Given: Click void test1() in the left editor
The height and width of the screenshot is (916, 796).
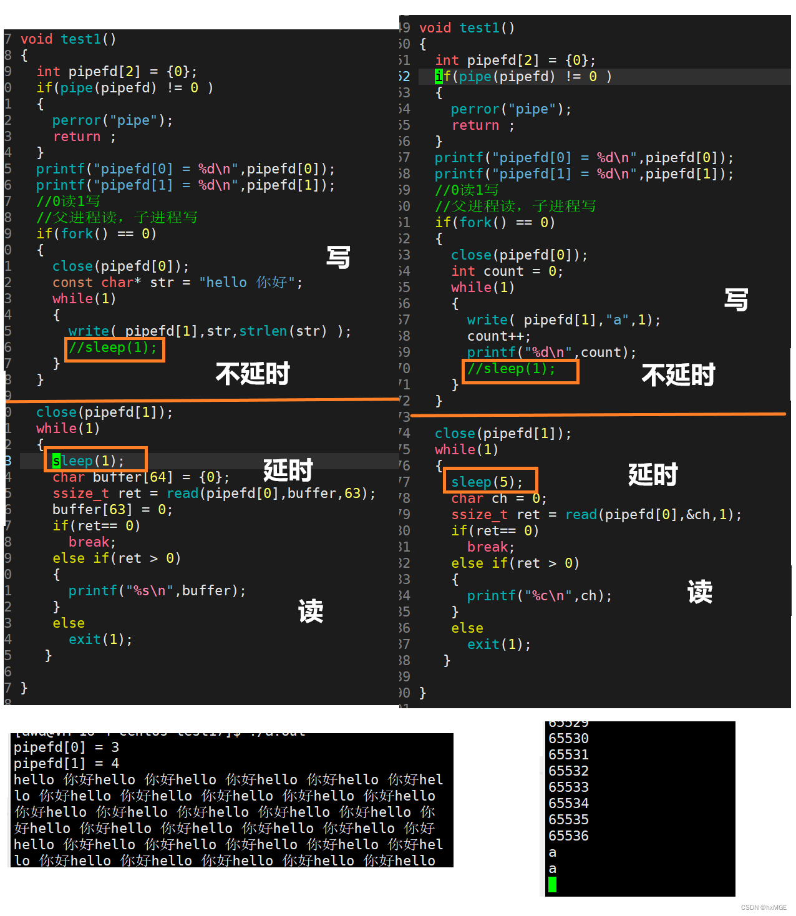Looking at the screenshot, I should (69, 39).
